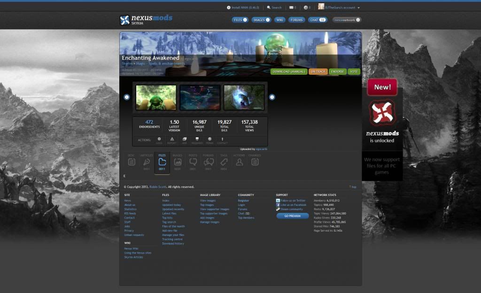This screenshot has height=293, width=481.
Task: Select the Files tab folder icon
Action: [x=162, y=162]
